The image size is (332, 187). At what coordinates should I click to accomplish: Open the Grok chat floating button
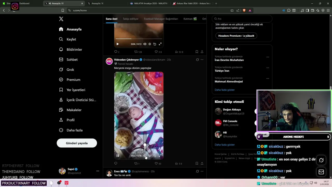click(x=321, y=160)
